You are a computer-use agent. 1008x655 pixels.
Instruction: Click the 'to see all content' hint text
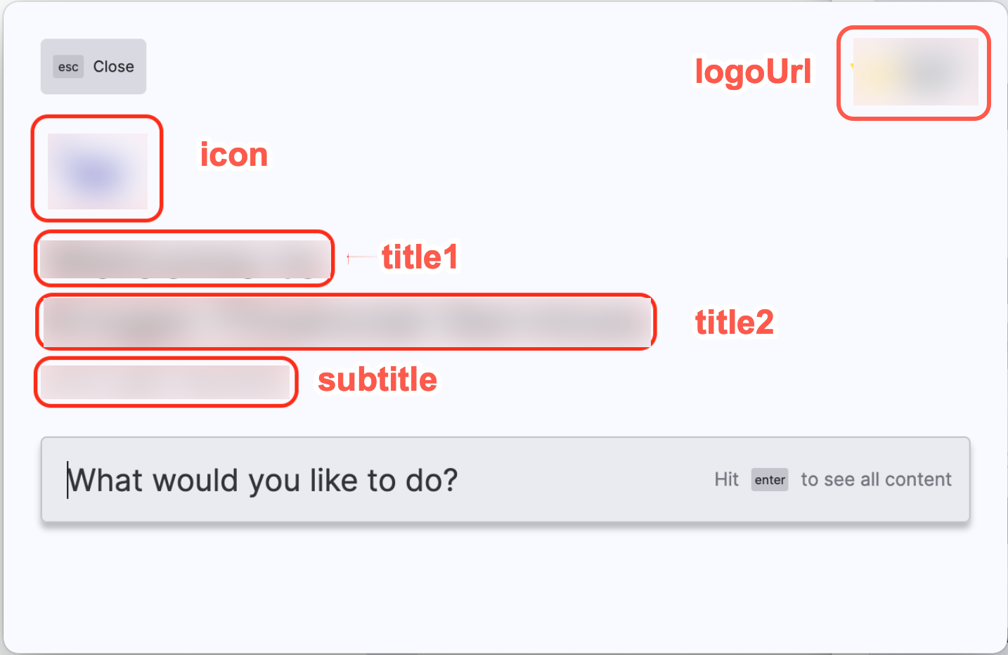875,479
